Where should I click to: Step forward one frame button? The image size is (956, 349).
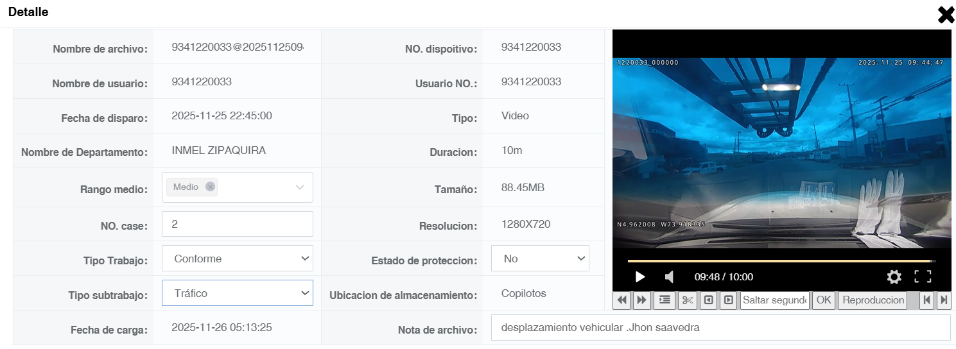728,300
